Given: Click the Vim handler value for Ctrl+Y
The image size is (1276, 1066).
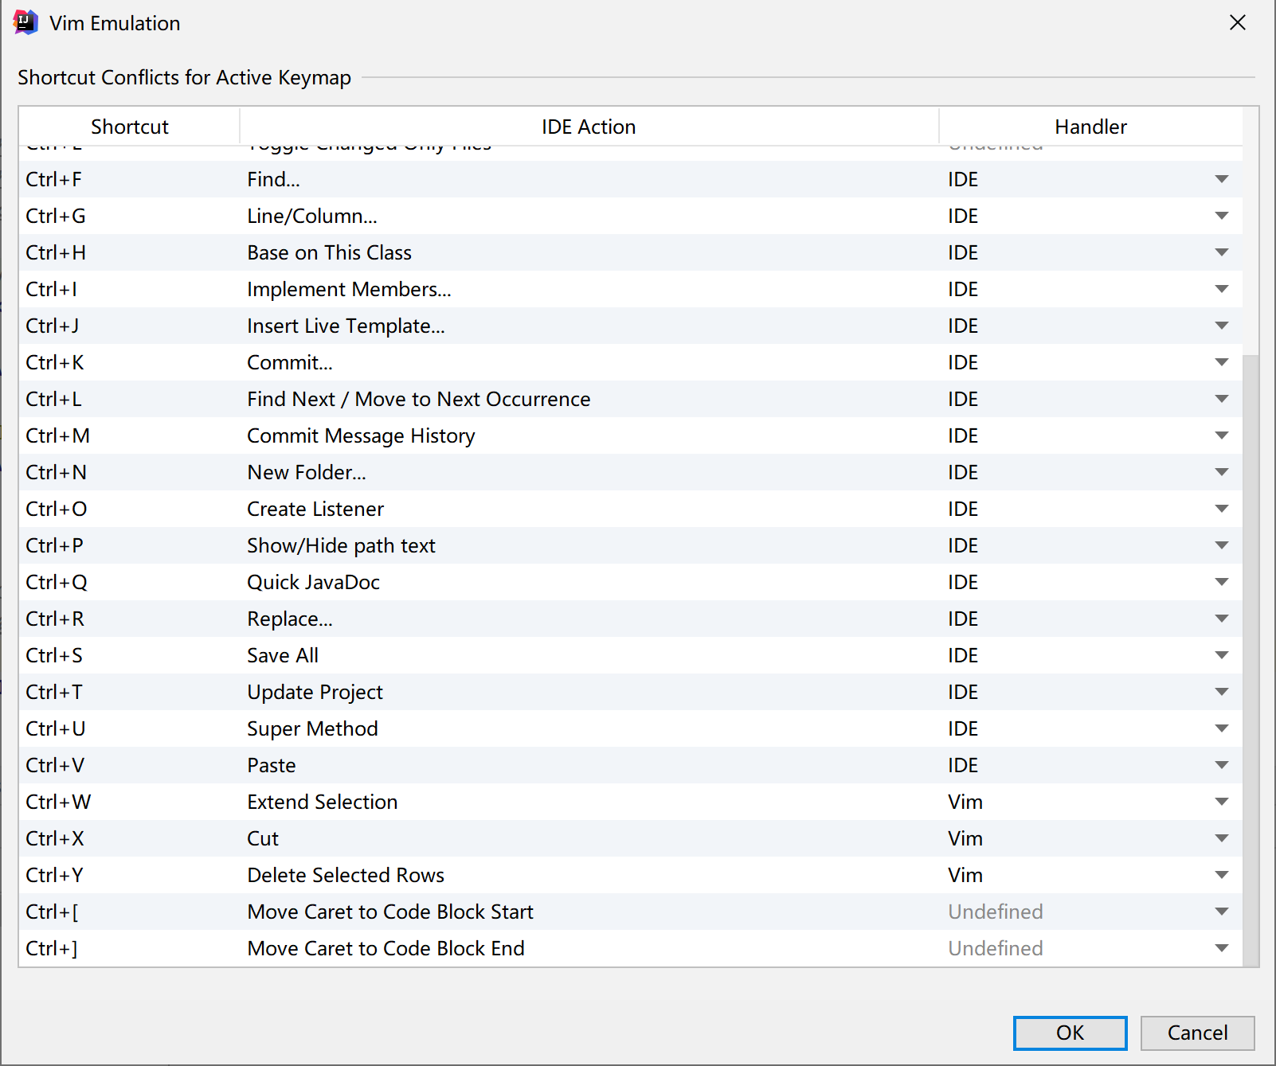Looking at the screenshot, I should pyautogui.click(x=965, y=875).
